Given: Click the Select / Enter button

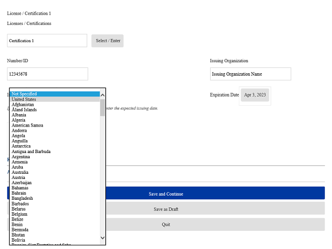Looking at the screenshot, I should tap(107, 40).
